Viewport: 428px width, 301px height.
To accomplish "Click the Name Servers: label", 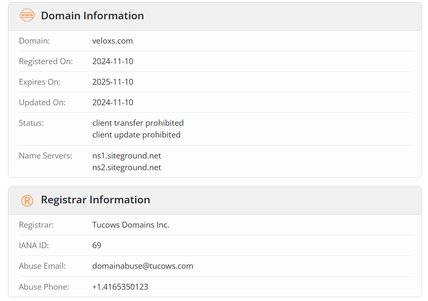I will [x=46, y=156].
